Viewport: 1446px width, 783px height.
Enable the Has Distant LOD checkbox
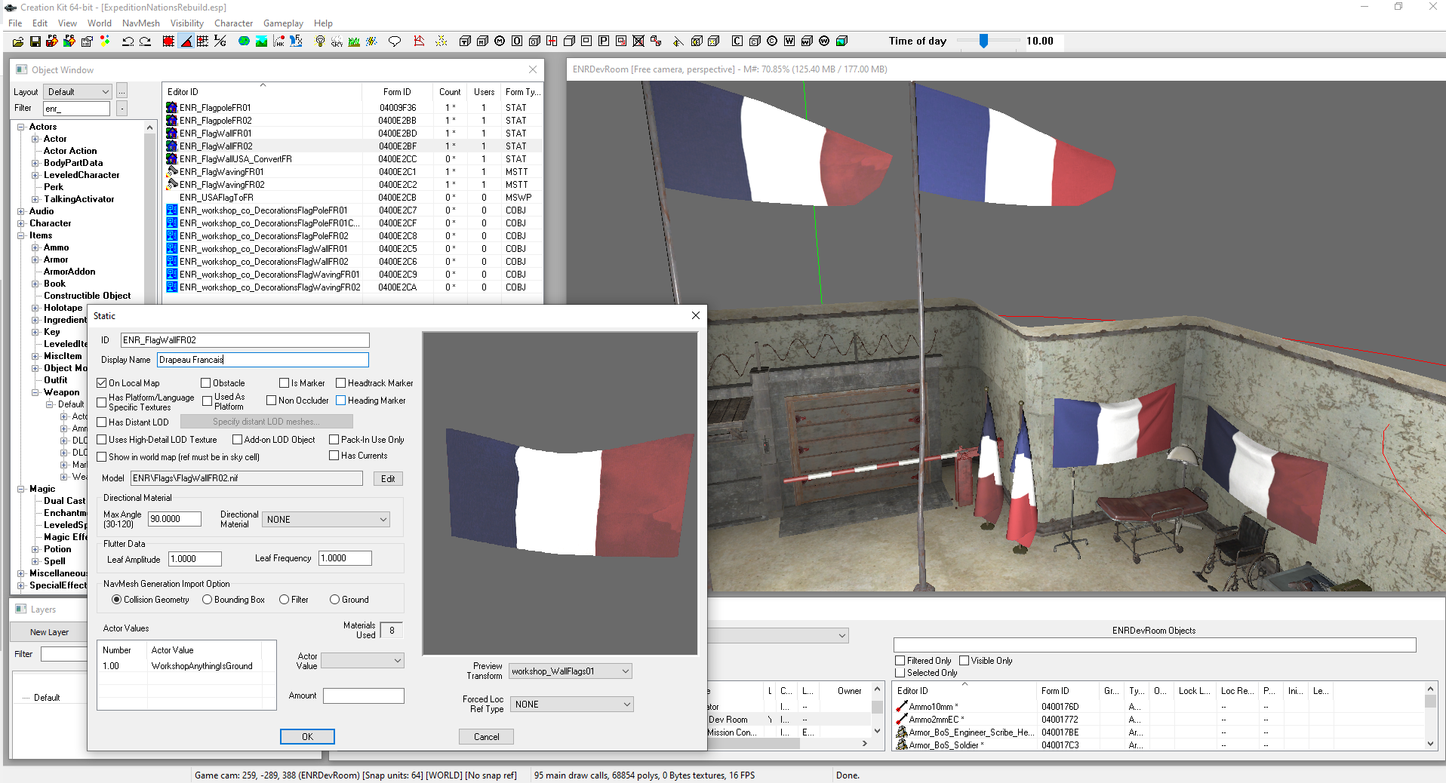click(102, 422)
